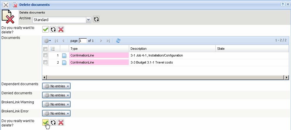The image size is (291, 130).
Task: Open document icon in row 1
Action: coord(64,55)
